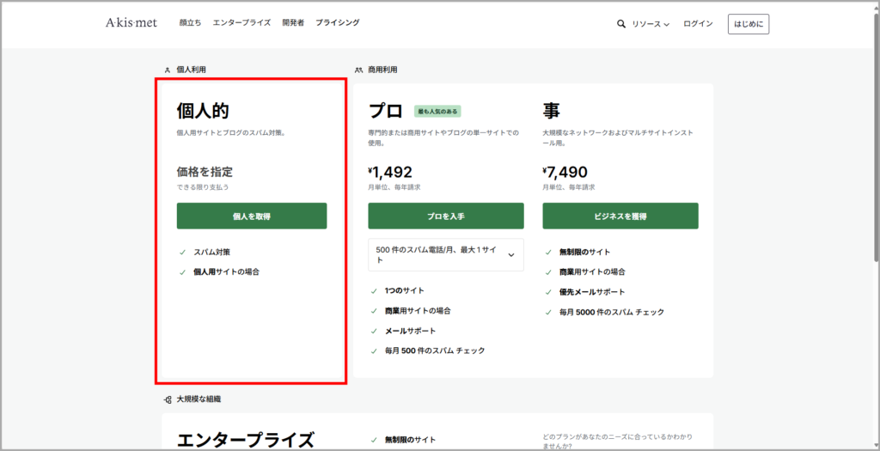
Task: Click the group icon beside 商用利用
Action: (358, 70)
